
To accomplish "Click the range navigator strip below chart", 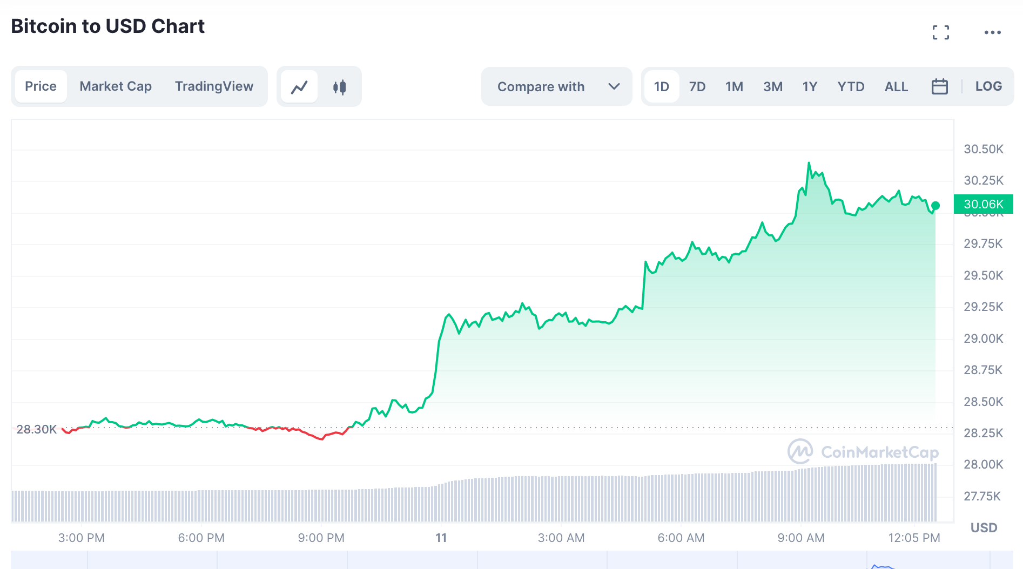I will point(511,560).
